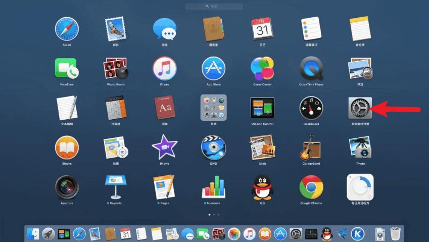Launch FaceTime from the Launchpad grid
Screen dimensions: 429x242
(67, 68)
